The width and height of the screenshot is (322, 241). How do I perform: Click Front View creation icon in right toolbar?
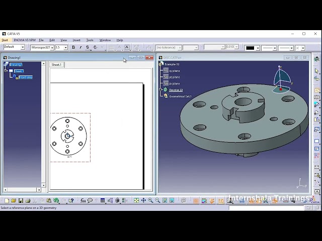coord(316,90)
